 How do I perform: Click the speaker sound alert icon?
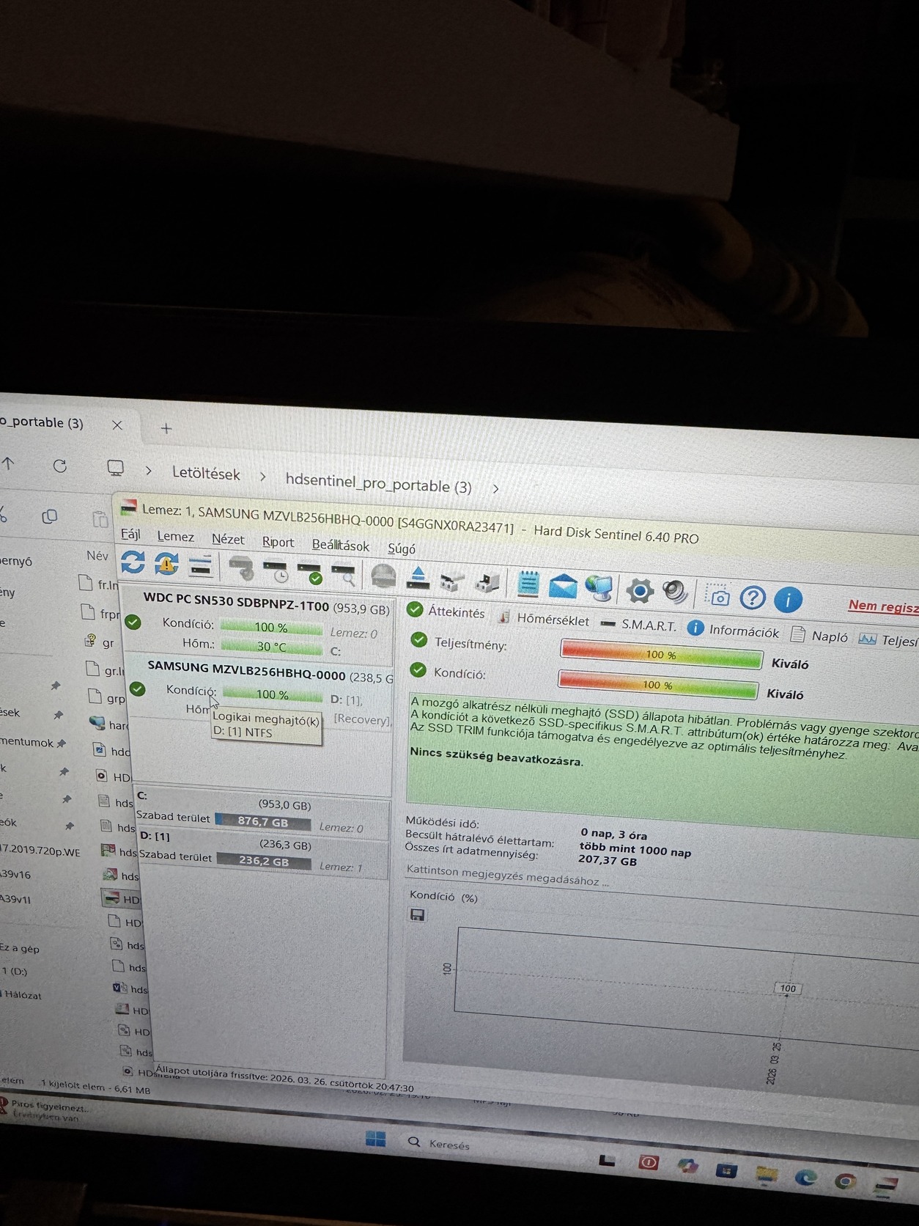click(675, 592)
